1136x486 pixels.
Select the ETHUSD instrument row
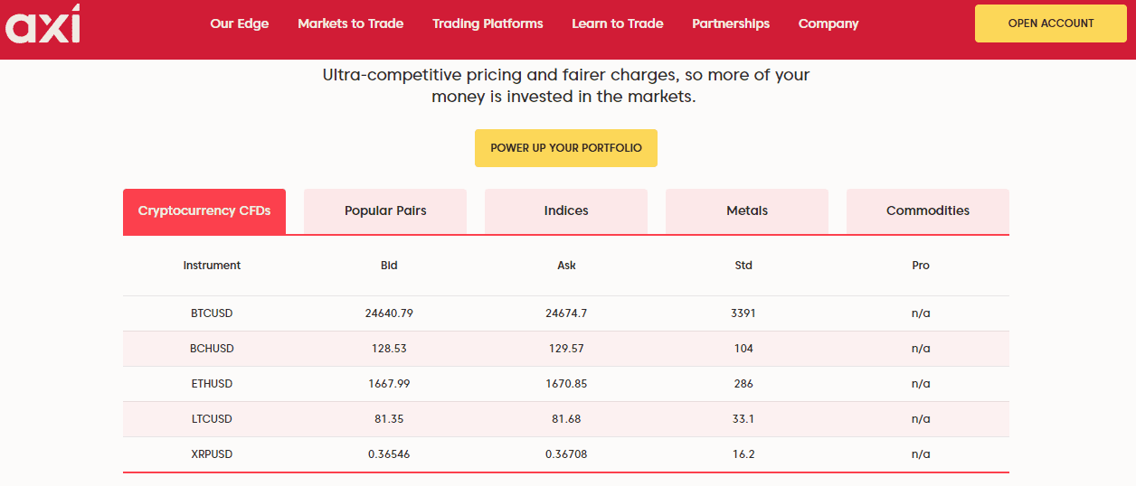pyautogui.click(x=566, y=384)
